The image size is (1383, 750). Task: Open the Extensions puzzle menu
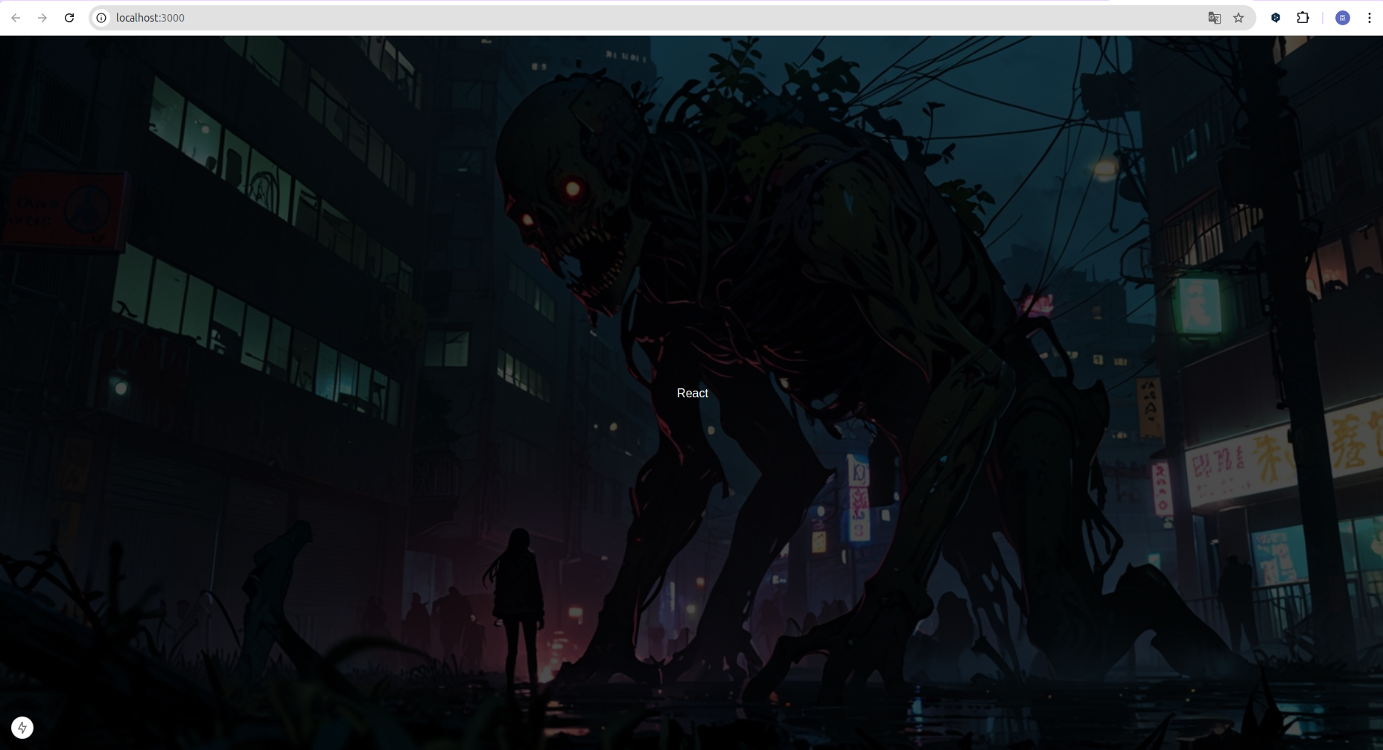tap(1303, 18)
